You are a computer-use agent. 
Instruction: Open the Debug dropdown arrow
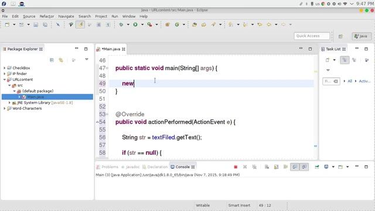[x=128, y=25]
